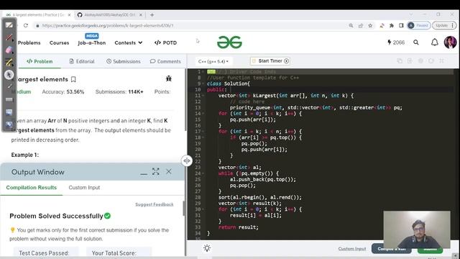Open the Problems nav link
The height and width of the screenshot is (259, 460).
coord(29,43)
